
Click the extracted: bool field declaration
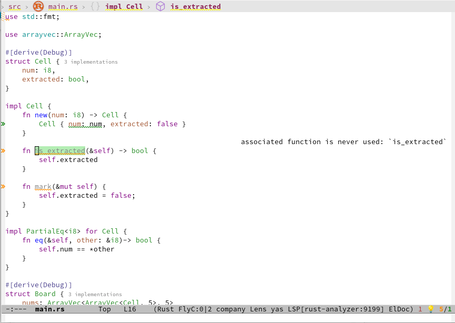55,79
